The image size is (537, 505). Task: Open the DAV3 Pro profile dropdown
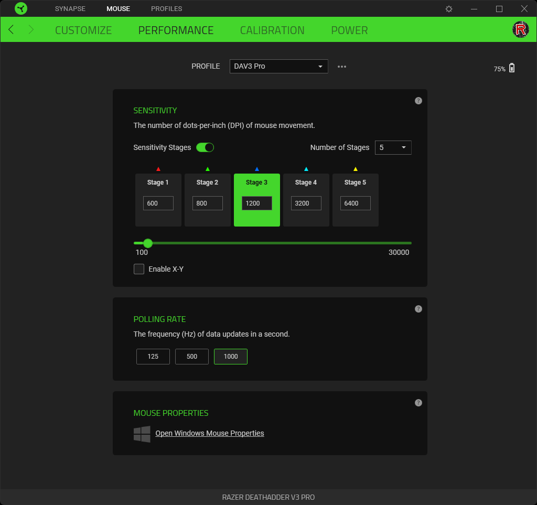(278, 67)
